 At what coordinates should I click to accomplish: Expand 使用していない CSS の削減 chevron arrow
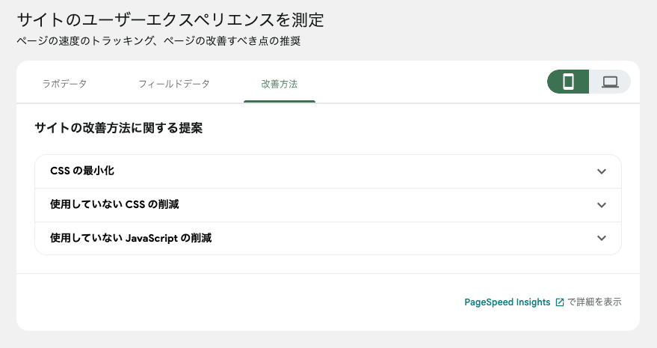(602, 205)
